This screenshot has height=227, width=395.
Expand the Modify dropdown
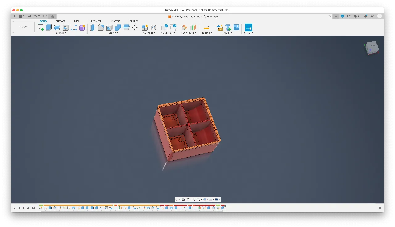click(113, 33)
